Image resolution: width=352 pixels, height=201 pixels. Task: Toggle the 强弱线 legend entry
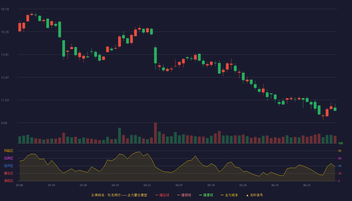click(x=184, y=195)
